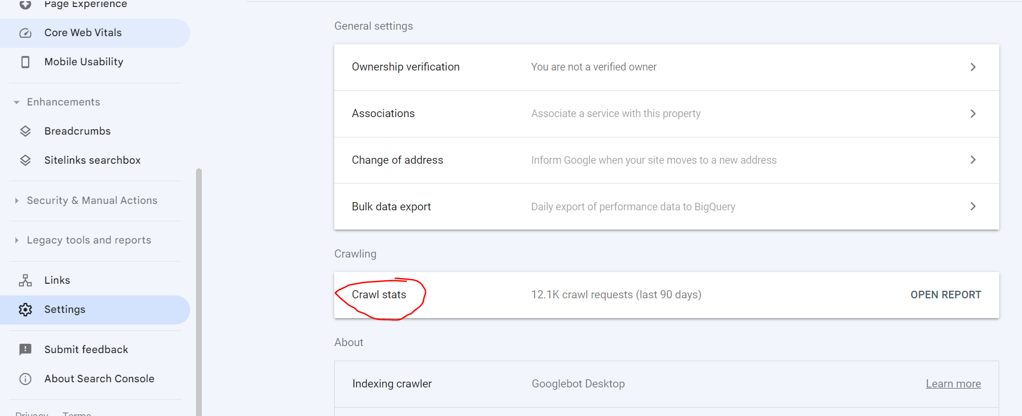Open About Search Console
The width and height of the screenshot is (1022, 416).
95,379
